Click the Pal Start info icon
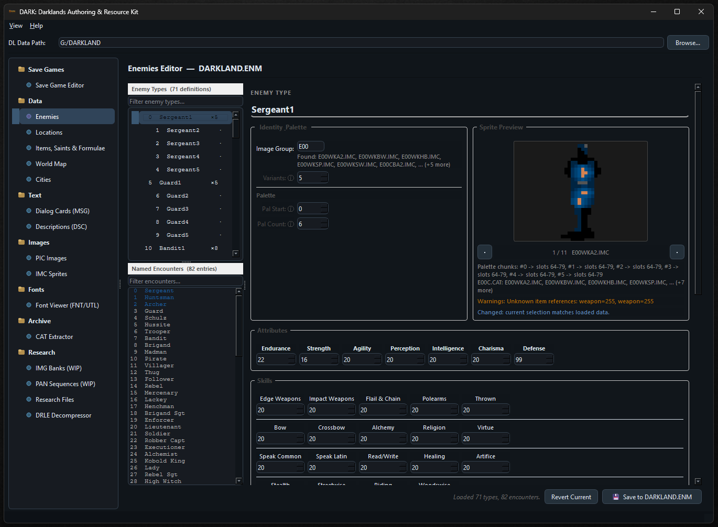Viewport: 718px width, 527px height. click(291, 209)
